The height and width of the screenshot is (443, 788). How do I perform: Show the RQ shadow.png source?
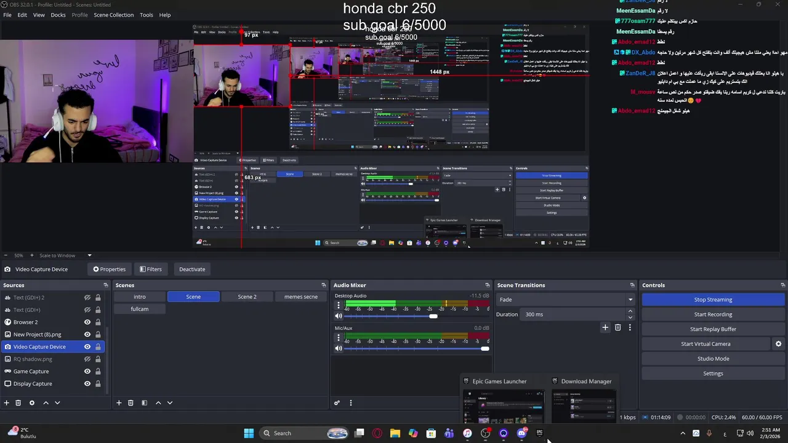point(87,359)
